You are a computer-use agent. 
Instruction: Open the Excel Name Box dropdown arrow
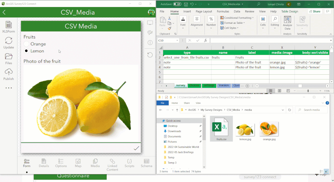[x=177, y=41]
